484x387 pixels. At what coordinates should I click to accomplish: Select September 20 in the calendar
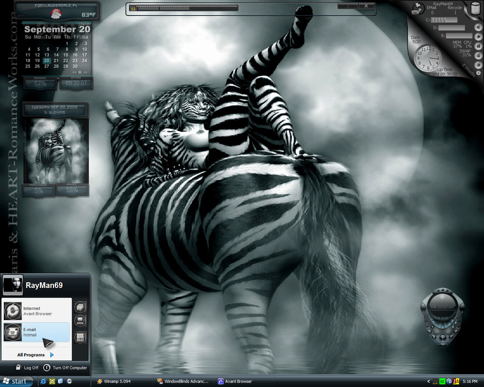[x=47, y=60]
